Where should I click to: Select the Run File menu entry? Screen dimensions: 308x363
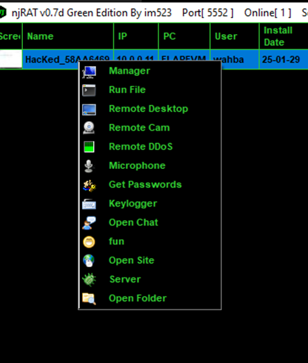[149, 90]
